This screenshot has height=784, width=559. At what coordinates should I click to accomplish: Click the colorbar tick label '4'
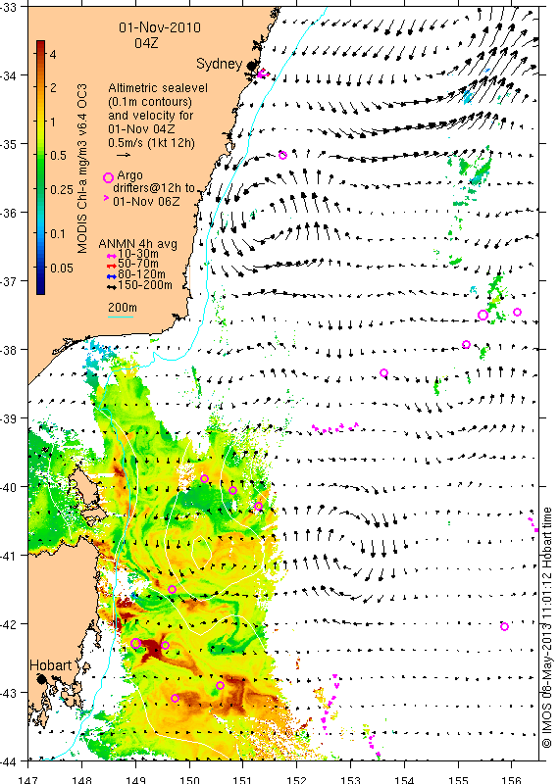53,54
